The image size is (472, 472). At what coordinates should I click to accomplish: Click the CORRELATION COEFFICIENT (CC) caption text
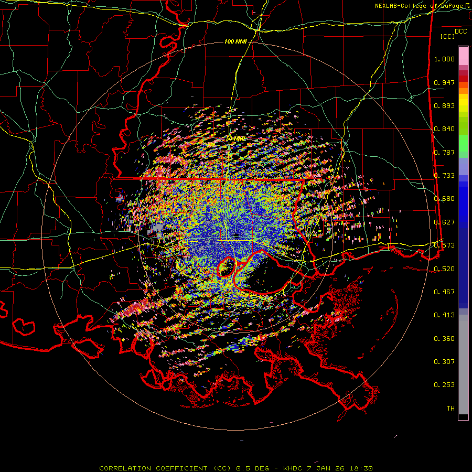point(165,468)
